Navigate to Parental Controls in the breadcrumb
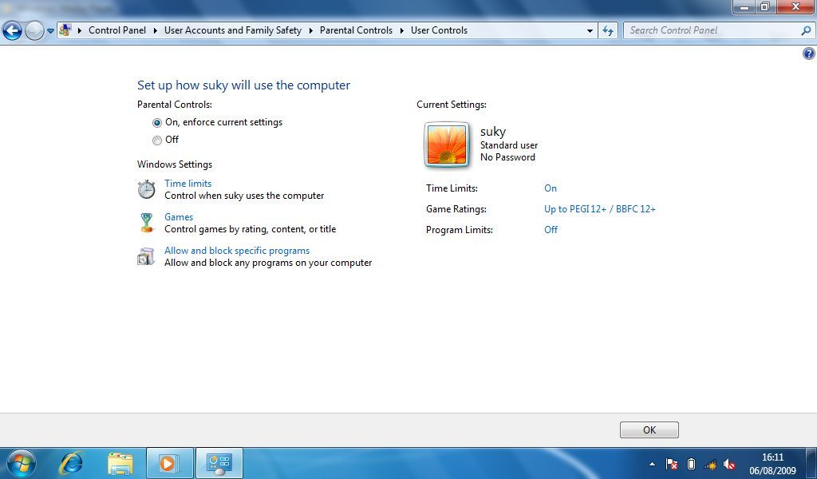 coord(356,30)
